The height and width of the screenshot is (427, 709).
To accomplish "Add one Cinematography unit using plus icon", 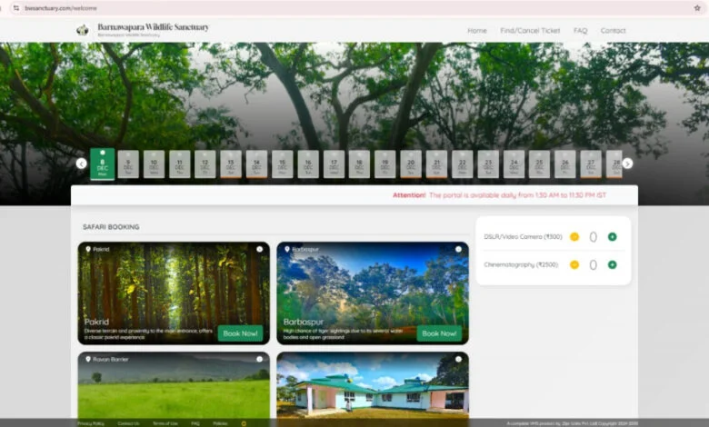I will 612,264.
